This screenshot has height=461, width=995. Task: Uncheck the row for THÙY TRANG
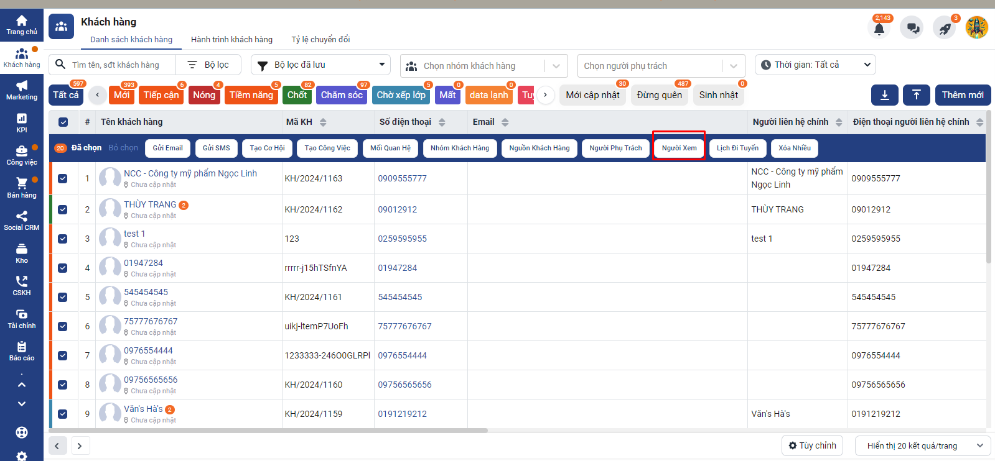click(x=63, y=210)
